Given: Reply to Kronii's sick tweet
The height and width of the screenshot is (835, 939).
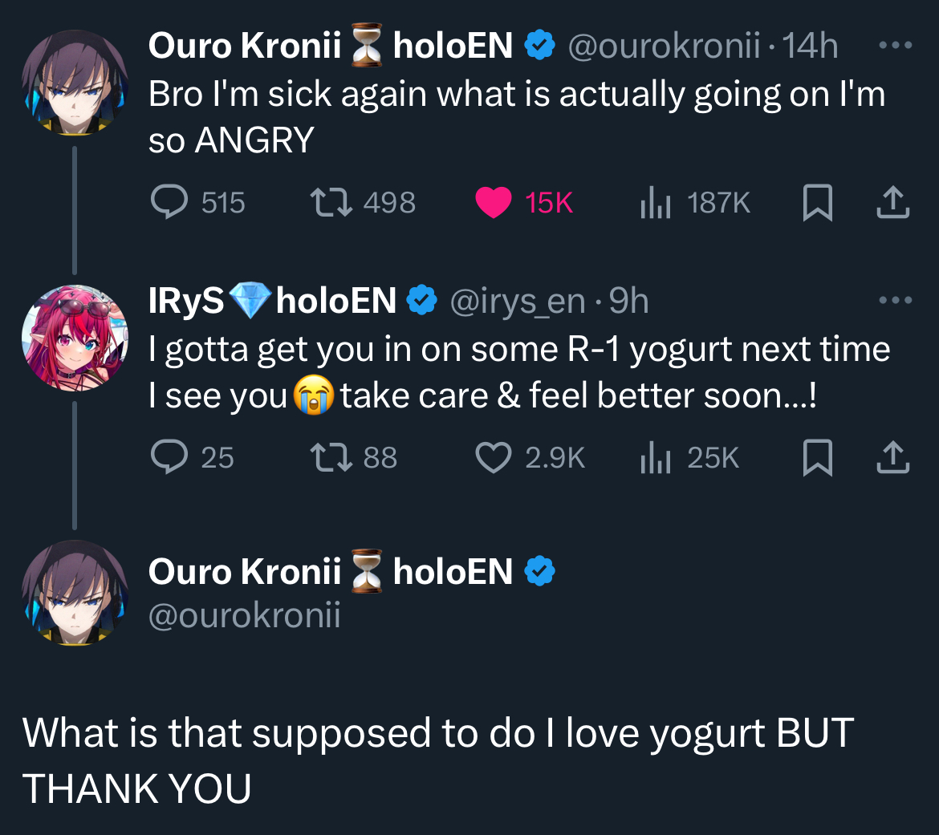Looking at the screenshot, I should pos(169,203).
